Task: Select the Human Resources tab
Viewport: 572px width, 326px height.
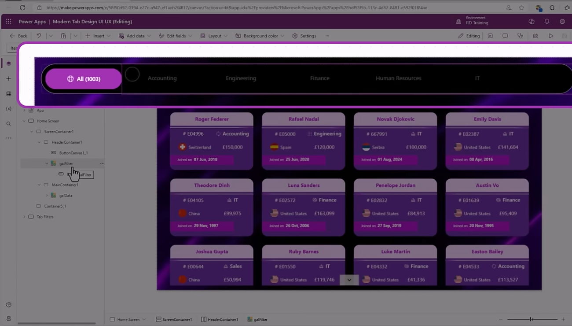Action: (398, 78)
